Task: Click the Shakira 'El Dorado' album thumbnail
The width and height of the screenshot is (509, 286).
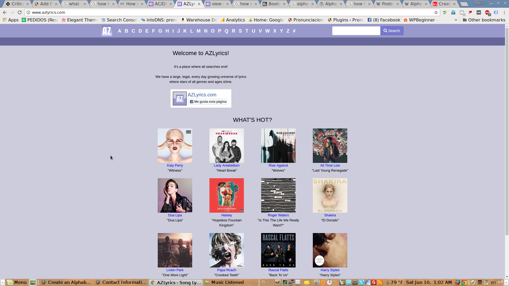Action: [x=330, y=195]
